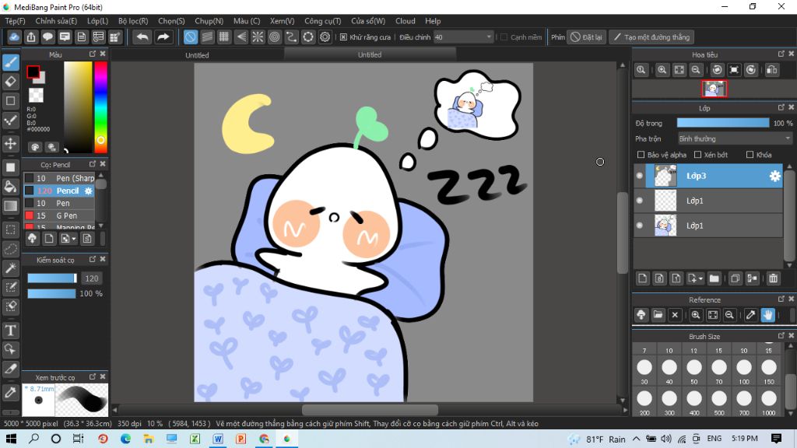
Task: Duplicate the current layer icon
Action: click(735, 278)
